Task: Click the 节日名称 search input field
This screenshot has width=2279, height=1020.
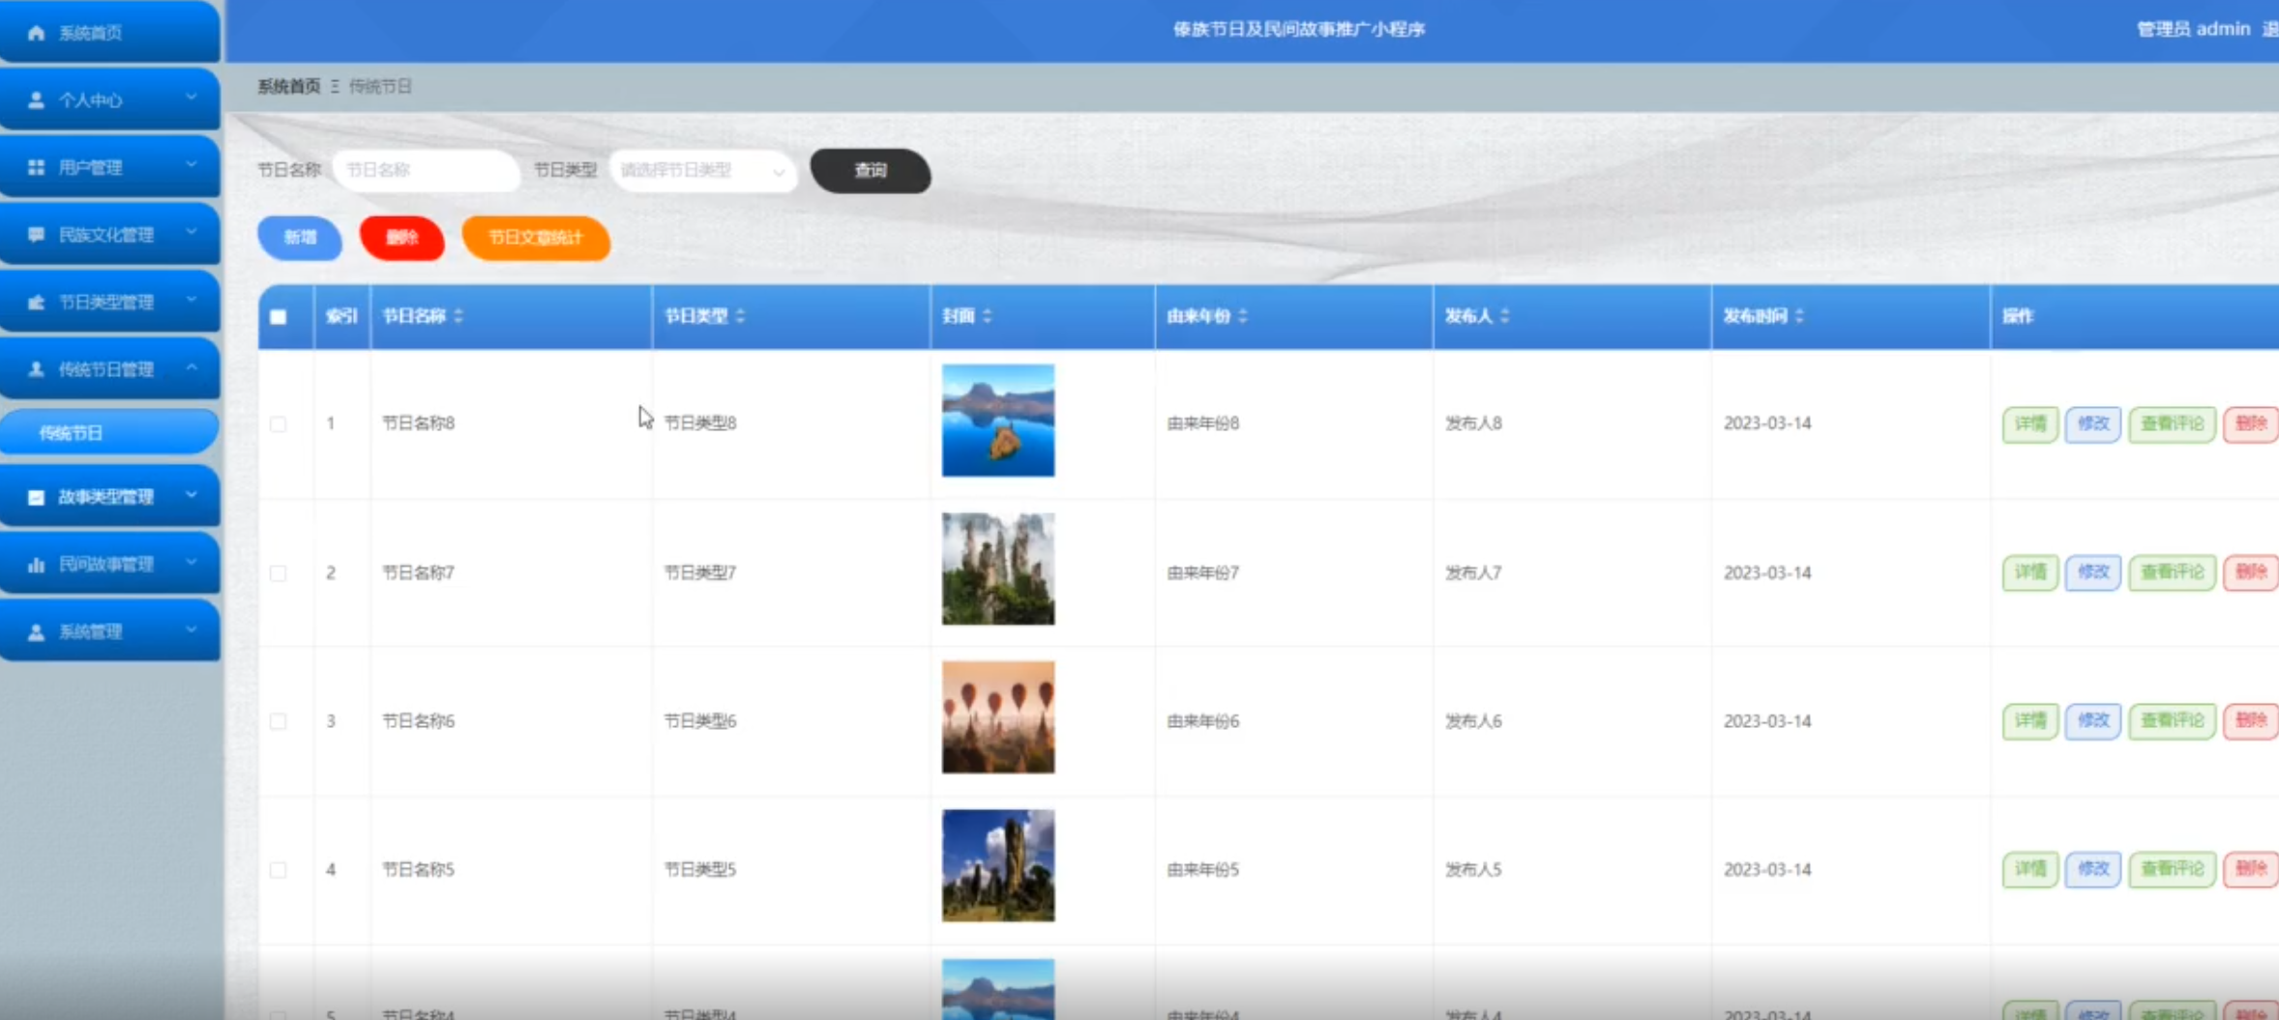Action: 426,171
